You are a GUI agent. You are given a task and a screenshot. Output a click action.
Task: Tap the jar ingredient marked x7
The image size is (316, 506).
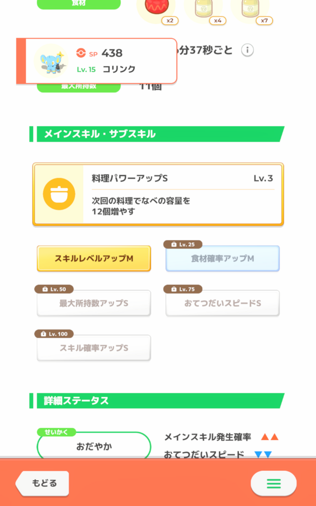tap(250, 9)
